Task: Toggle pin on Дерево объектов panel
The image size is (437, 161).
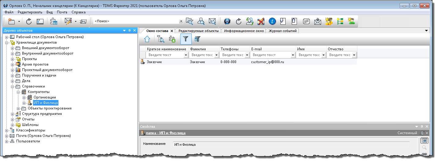Action: pos(129,30)
